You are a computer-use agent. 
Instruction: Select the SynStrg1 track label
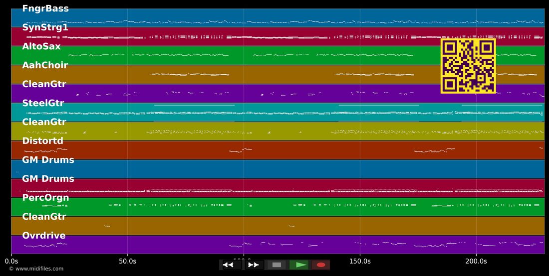click(x=45, y=27)
